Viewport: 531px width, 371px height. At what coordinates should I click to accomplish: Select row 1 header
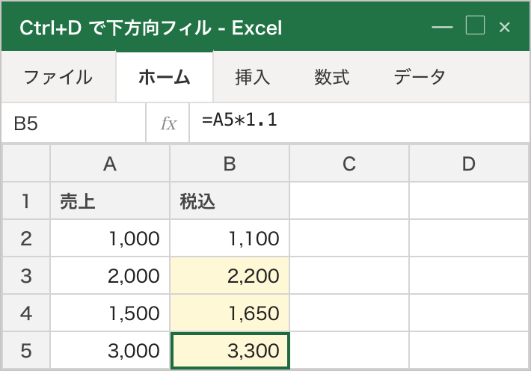[x=26, y=201]
